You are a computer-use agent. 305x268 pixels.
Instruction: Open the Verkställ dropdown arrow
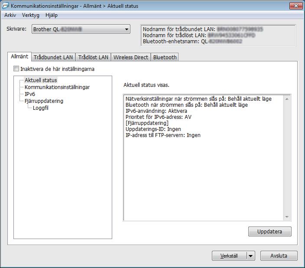[x=251, y=256]
